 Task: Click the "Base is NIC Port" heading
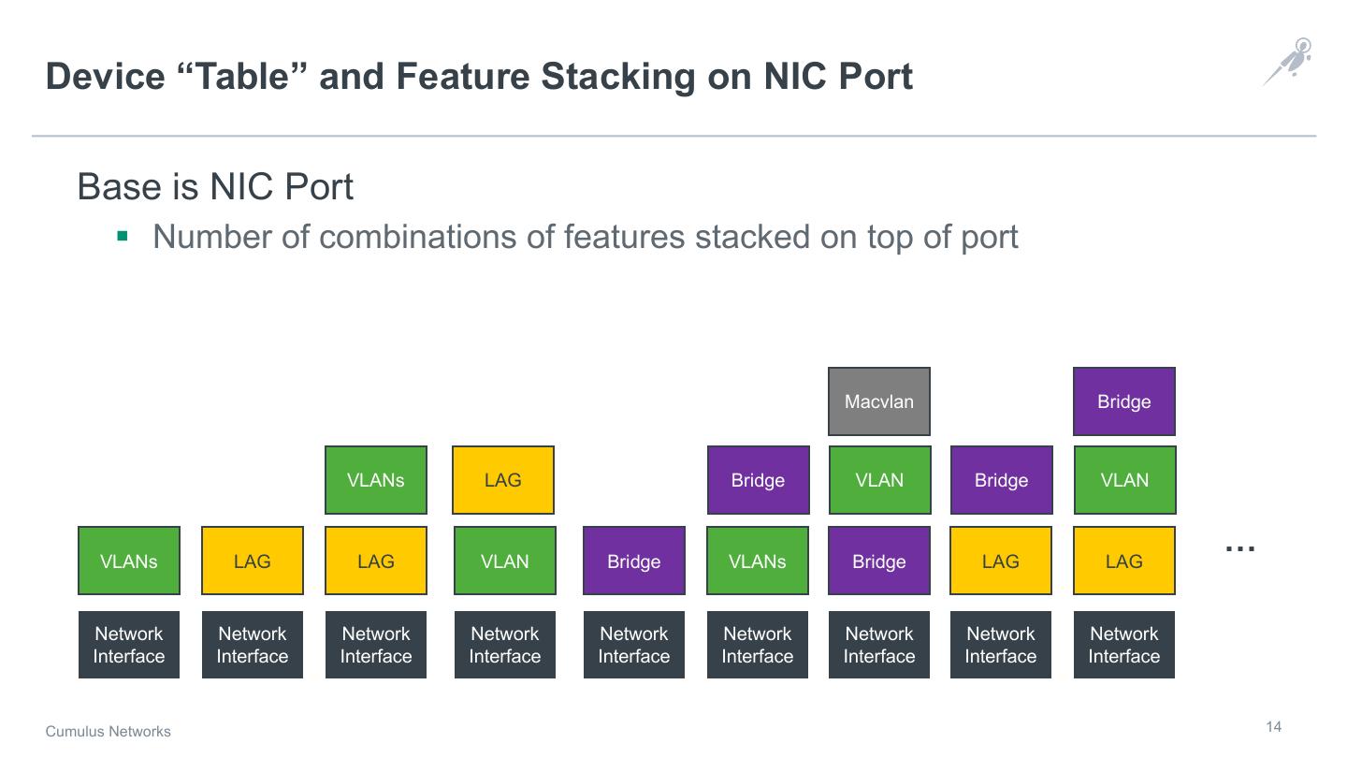pyautogui.click(x=215, y=187)
